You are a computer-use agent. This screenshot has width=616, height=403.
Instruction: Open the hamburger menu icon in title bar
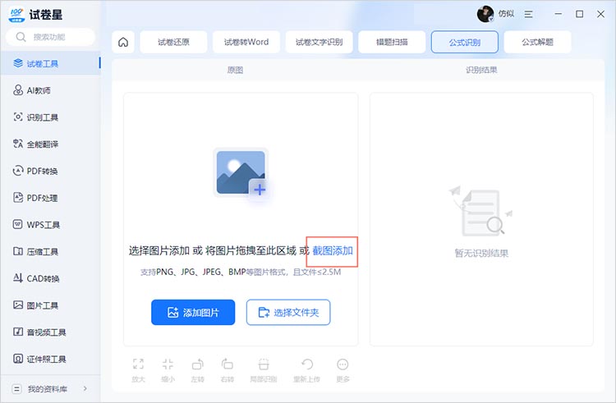528,14
